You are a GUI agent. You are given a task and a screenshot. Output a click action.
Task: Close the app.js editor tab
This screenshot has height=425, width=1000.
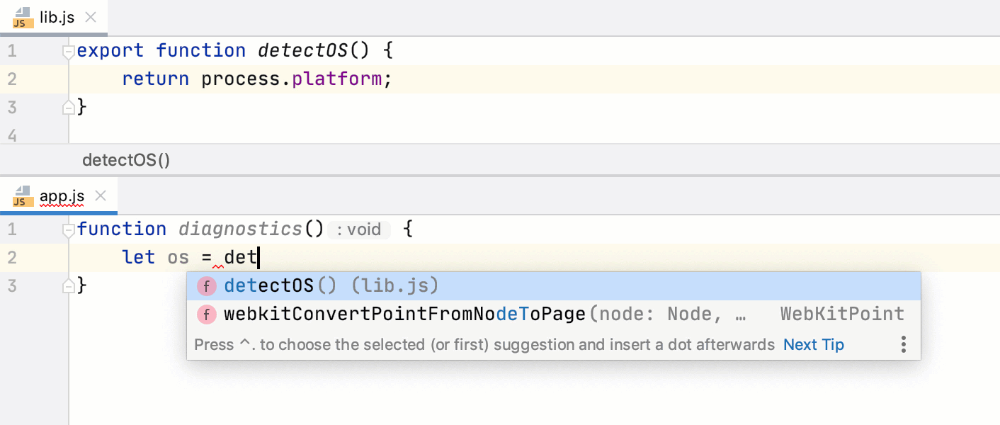(x=101, y=196)
